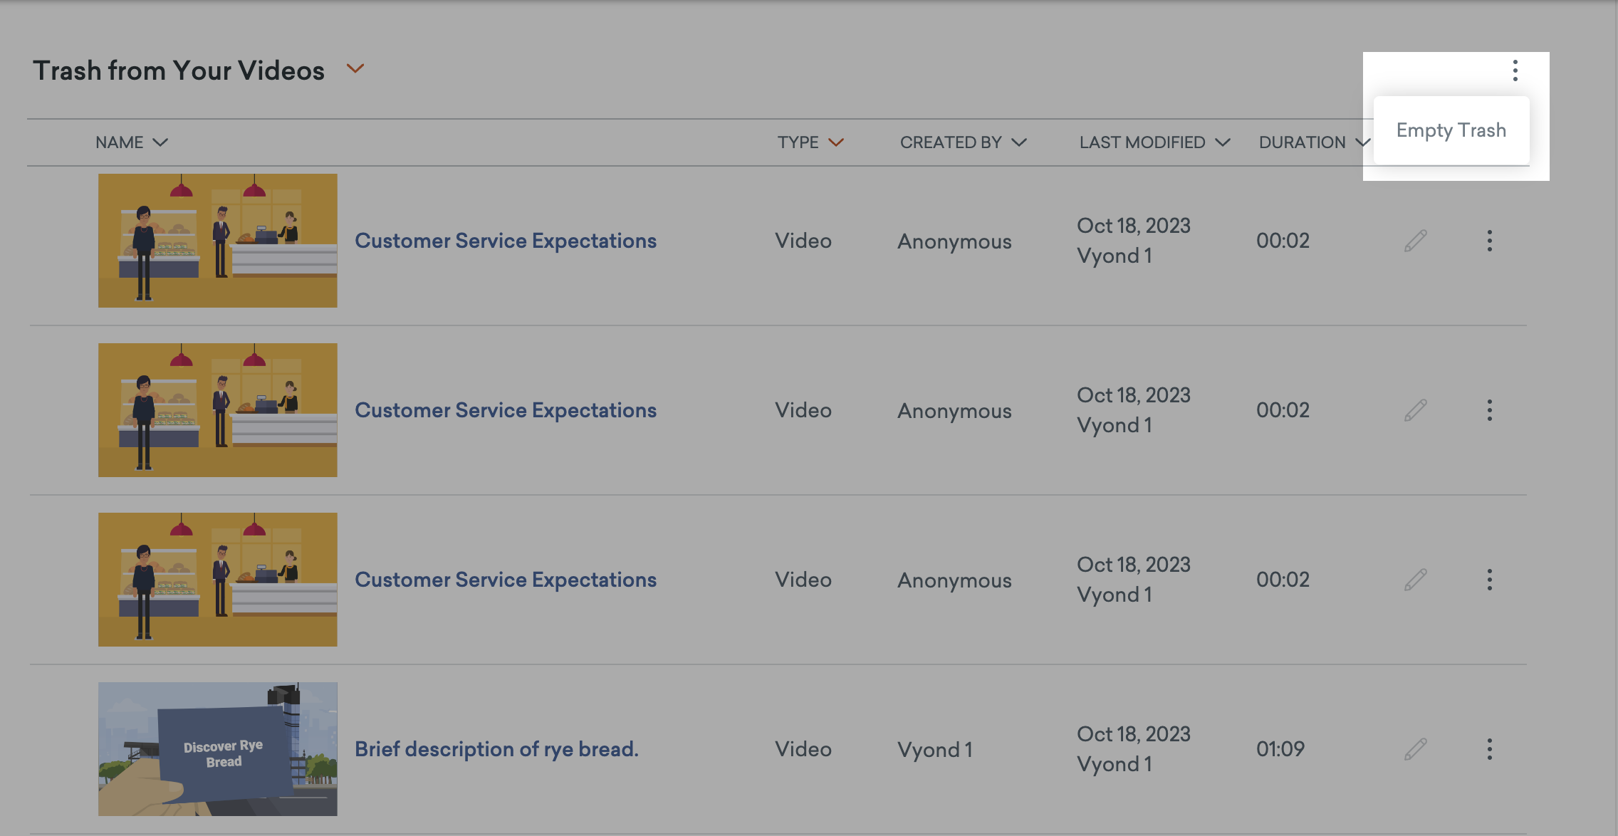Click the pencil icon for first Customer Service Expectations
This screenshot has width=1618, height=836.
(x=1415, y=240)
